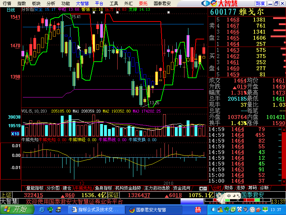This screenshot has height=215, width=286.
Task: Click the red 橘 icon in taskbar
Action: [x=198, y=210]
